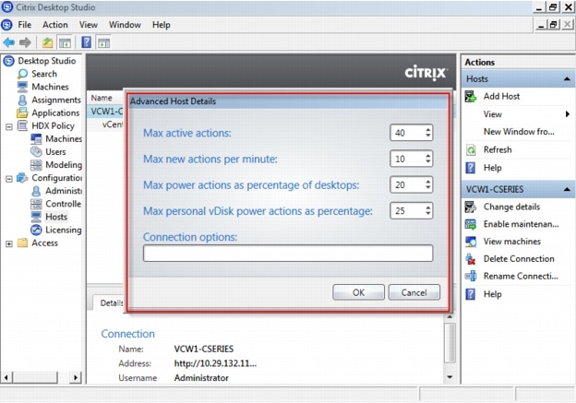
Task: Decrease Max new actions per minute
Action: tap(428, 162)
